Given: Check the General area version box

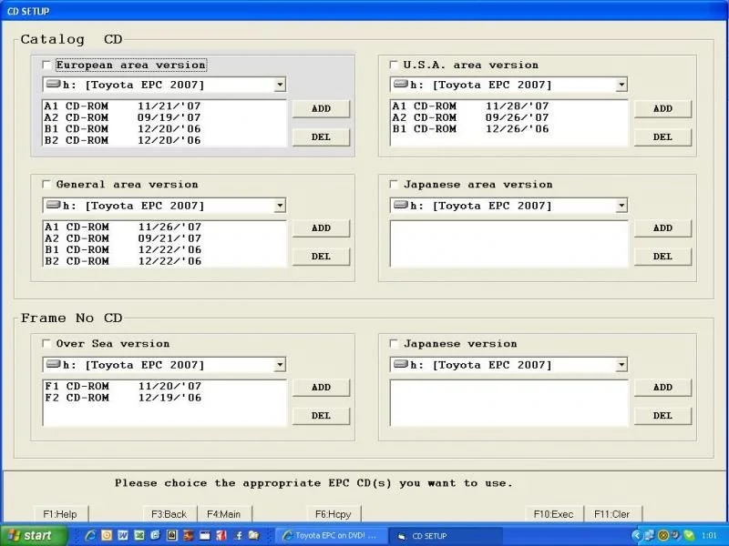Looking at the screenshot, I should point(46,185).
